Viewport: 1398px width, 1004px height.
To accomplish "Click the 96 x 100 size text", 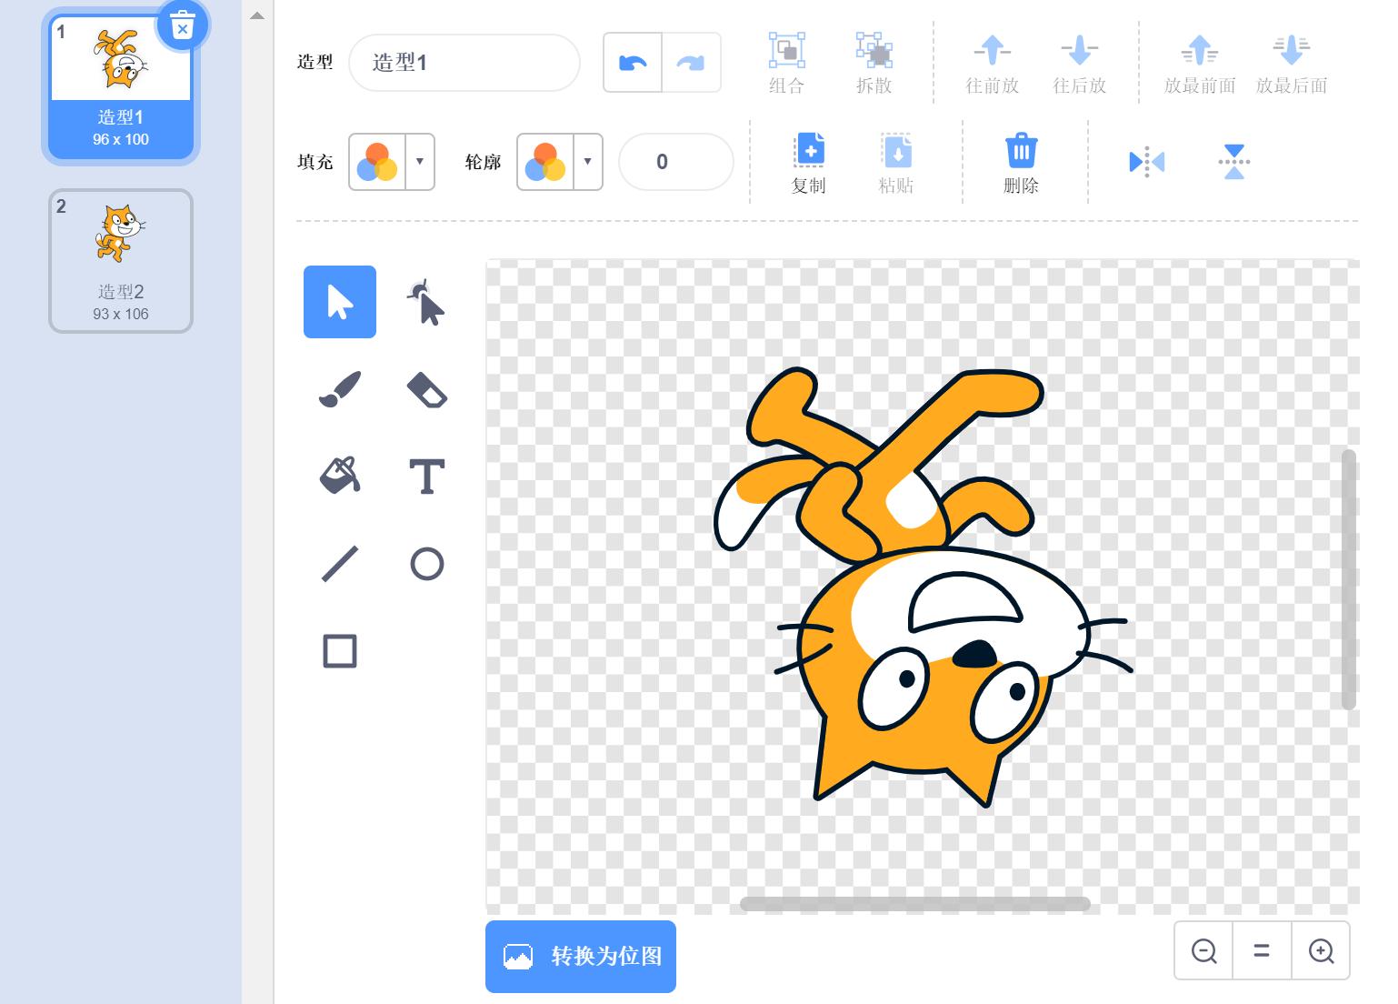I will [121, 139].
